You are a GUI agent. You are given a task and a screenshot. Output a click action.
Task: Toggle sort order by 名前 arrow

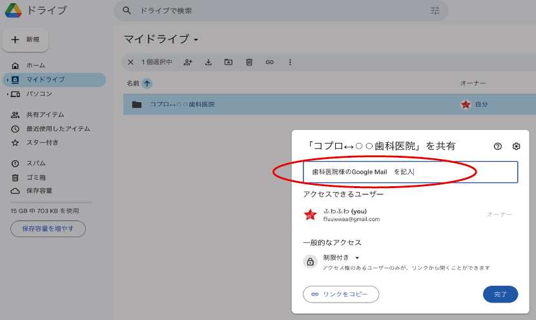point(147,83)
